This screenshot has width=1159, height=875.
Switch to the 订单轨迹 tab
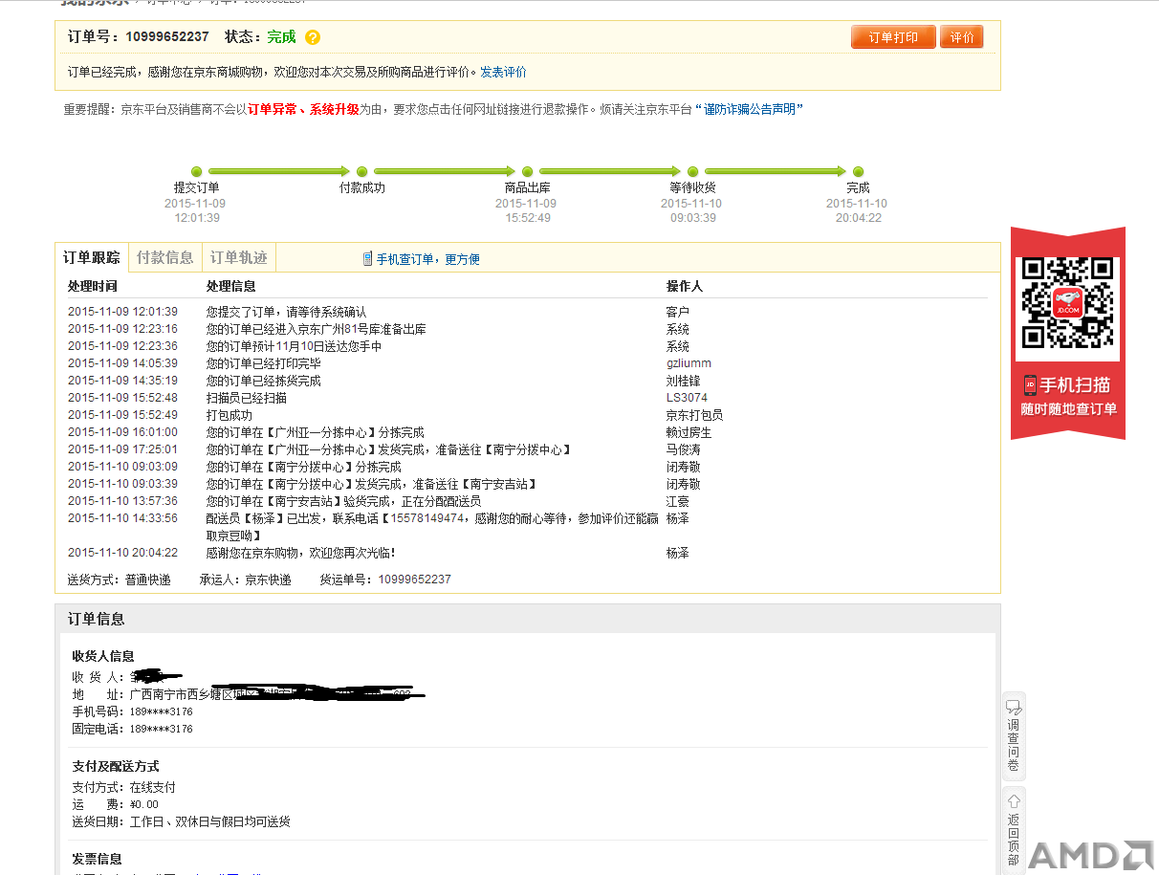pos(239,257)
